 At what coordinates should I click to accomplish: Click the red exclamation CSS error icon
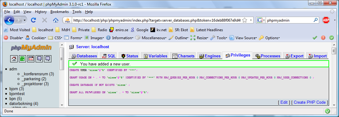point(323,38)
